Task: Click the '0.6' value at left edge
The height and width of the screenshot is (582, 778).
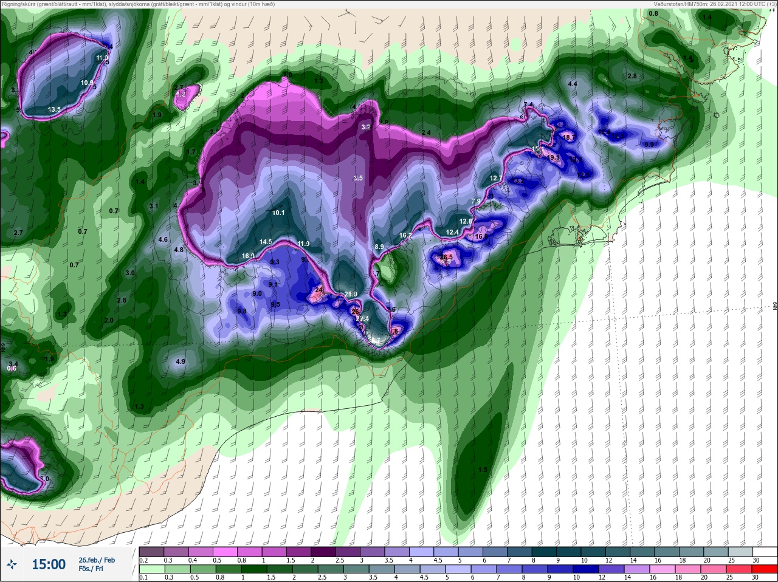Action: (12, 368)
